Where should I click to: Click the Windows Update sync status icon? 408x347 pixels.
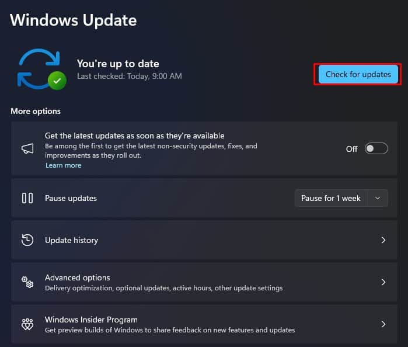41,70
